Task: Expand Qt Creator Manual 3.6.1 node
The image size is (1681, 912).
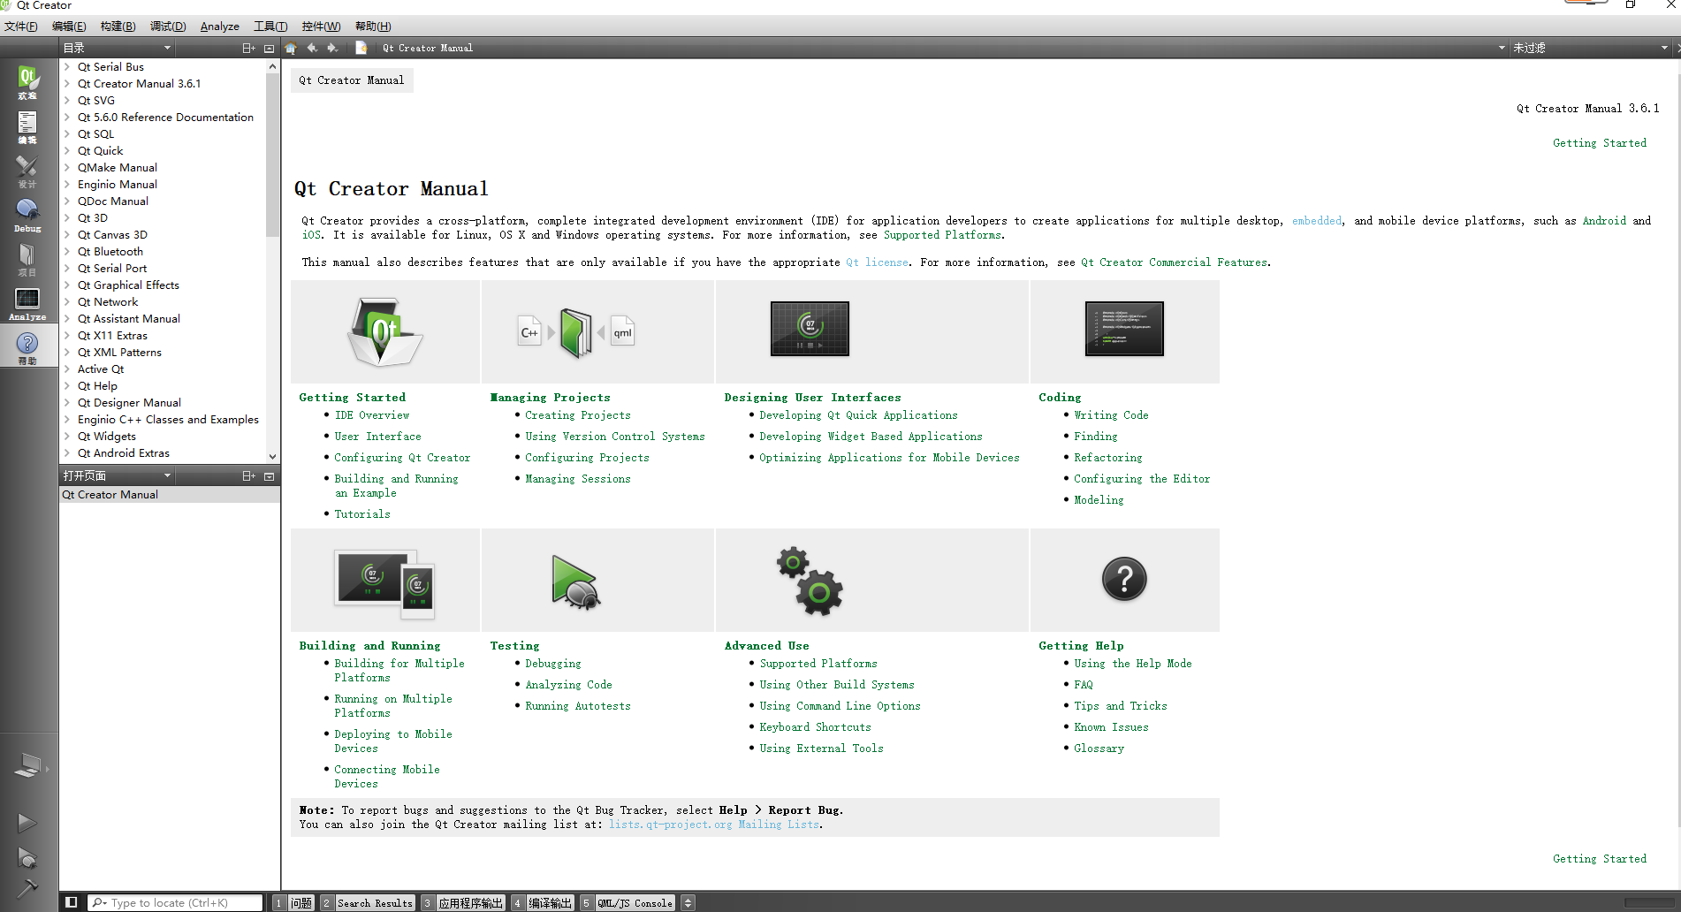Action: 67,83
